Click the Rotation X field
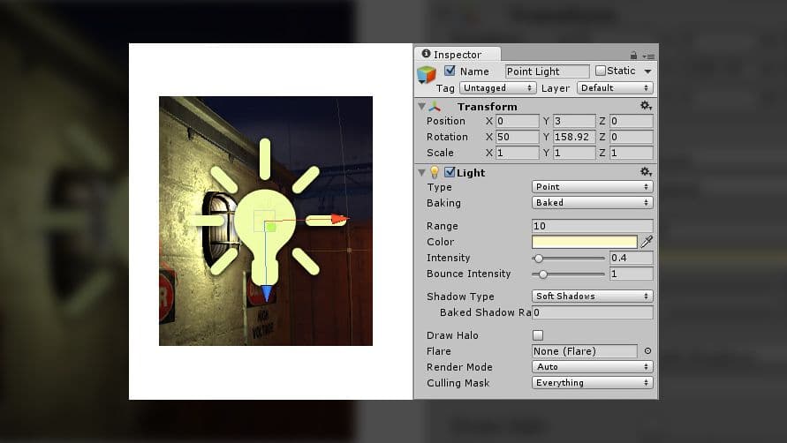The height and width of the screenshot is (443, 787). pyautogui.click(x=518, y=137)
